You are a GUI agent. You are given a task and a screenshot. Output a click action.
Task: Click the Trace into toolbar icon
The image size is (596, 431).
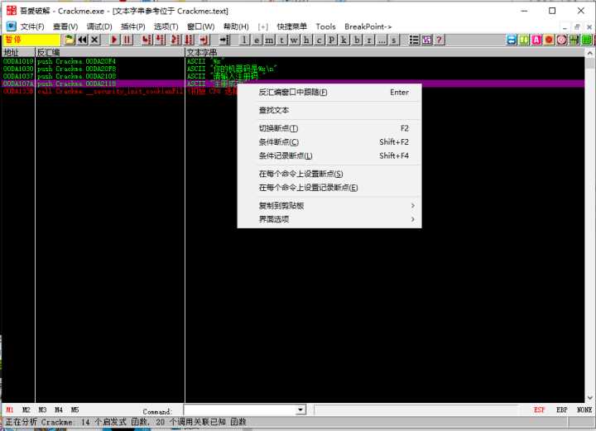[175, 40]
